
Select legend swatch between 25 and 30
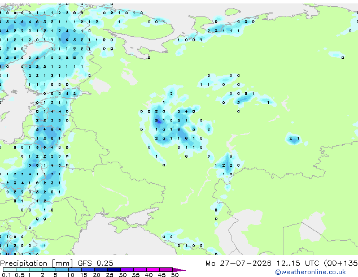[114, 270]
